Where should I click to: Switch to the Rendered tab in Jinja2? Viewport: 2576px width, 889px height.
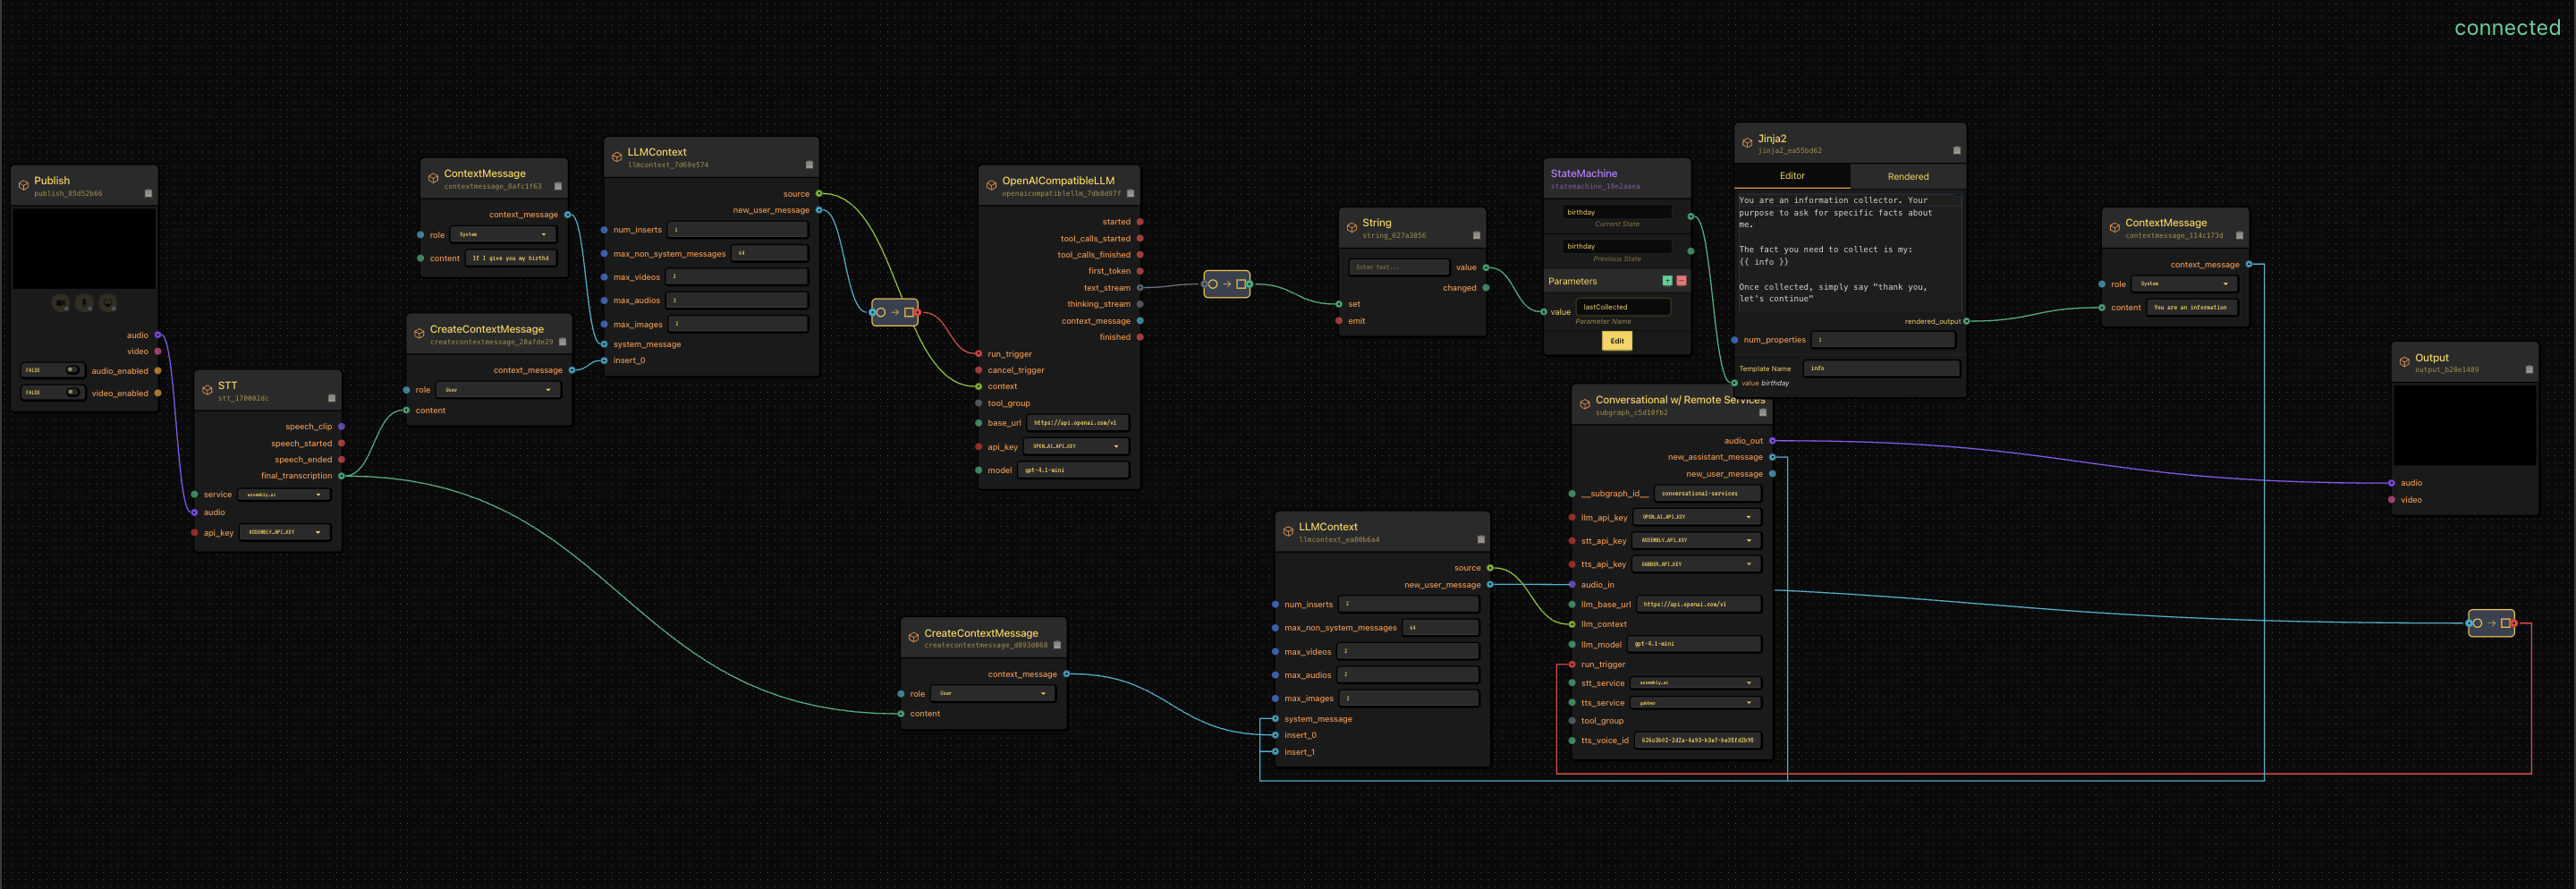[x=1907, y=177]
